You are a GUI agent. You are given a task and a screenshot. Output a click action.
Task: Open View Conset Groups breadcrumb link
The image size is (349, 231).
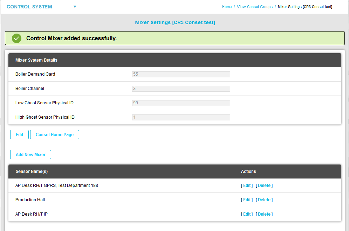(x=254, y=7)
